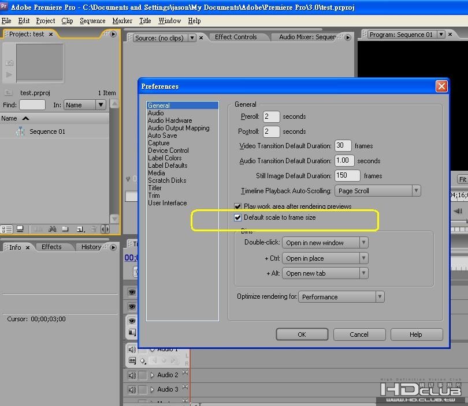Click Video Transition Default Duration field
The height and width of the screenshot is (406, 468).
coord(343,146)
